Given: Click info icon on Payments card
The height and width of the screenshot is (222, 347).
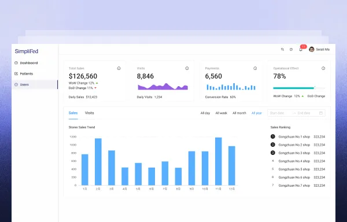Looking at the screenshot, I should pyautogui.click(x=255, y=68).
